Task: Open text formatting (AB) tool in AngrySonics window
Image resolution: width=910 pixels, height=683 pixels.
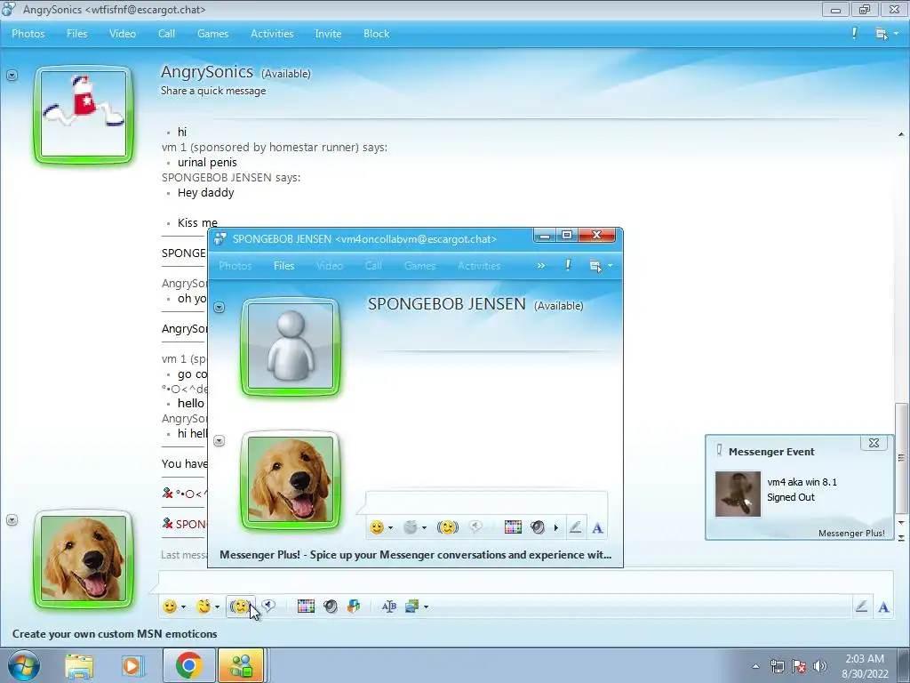Action: [389, 607]
